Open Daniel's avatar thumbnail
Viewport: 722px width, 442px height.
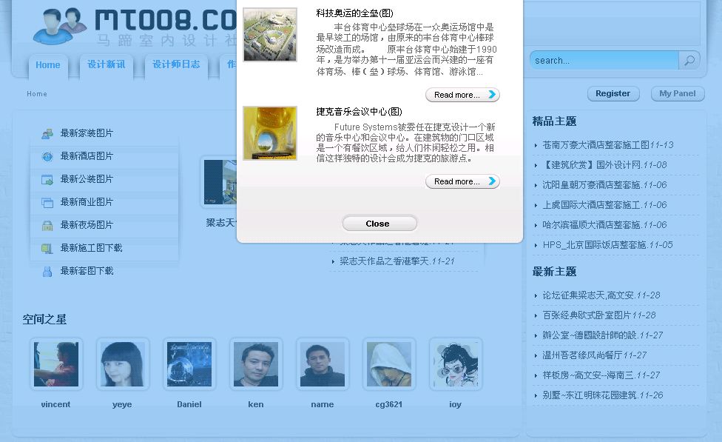[x=189, y=364]
